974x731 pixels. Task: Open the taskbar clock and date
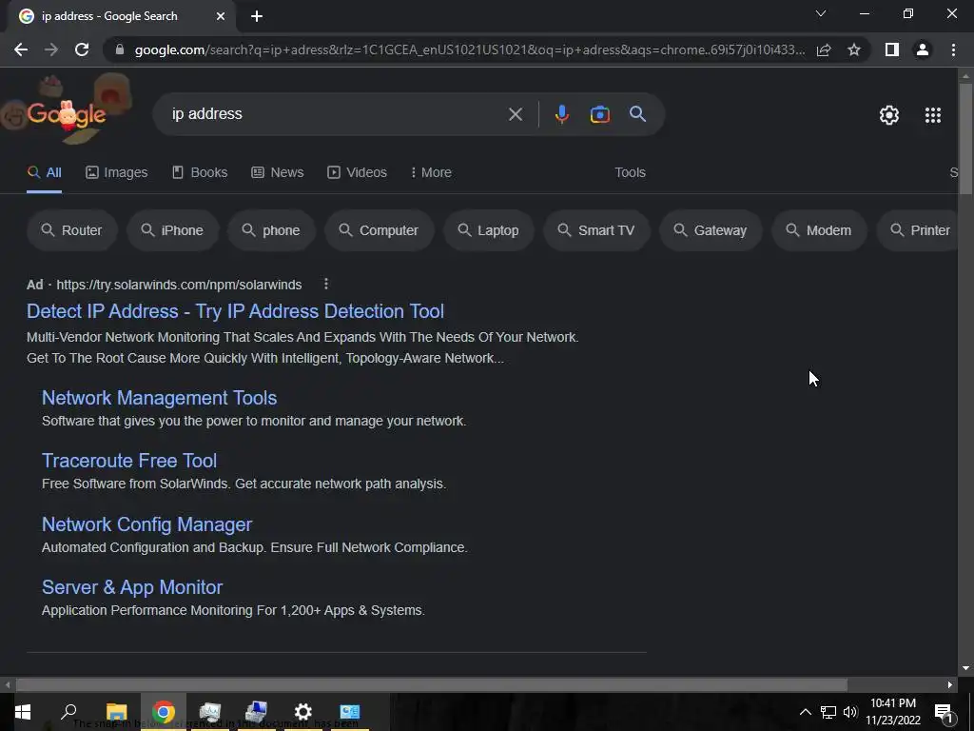pos(893,712)
